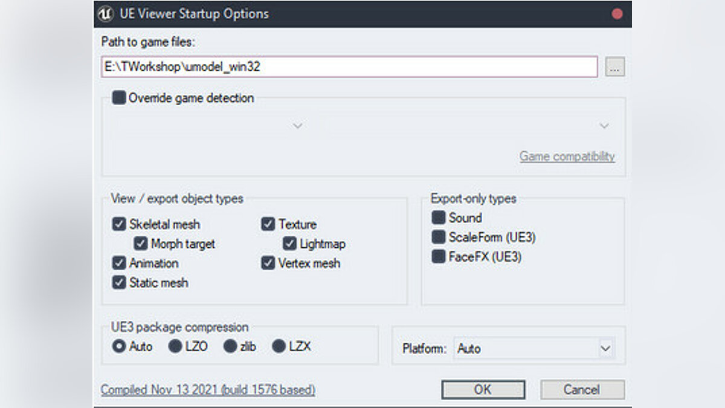
Task: Close the UE Viewer Startup Options dialog
Action: pos(617,14)
